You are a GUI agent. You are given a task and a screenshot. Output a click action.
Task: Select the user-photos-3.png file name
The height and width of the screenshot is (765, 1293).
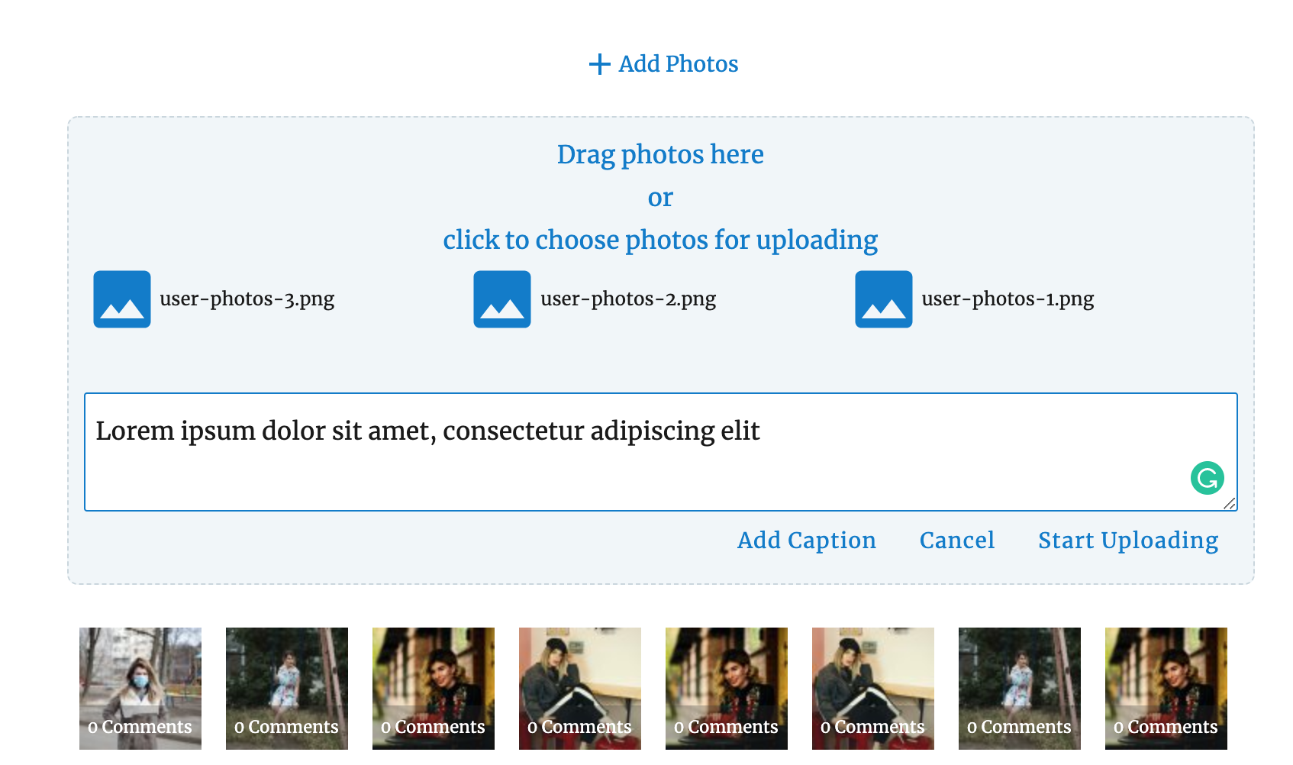click(x=247, y=299)
